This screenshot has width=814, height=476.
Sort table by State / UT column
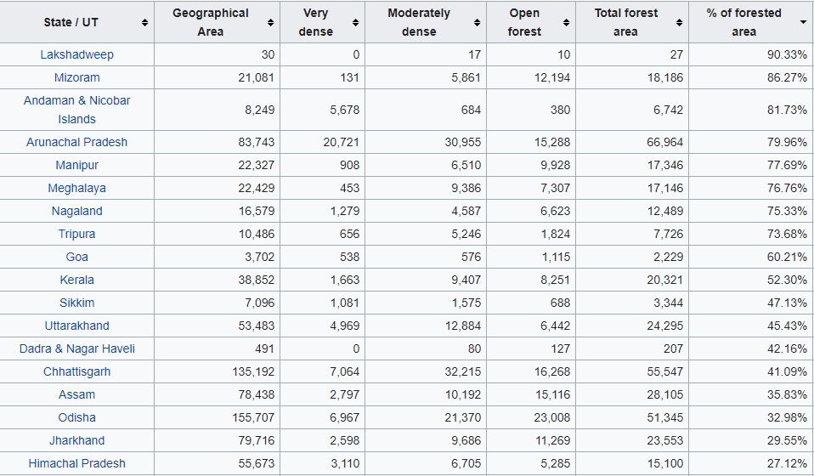[x=146, y=23]
